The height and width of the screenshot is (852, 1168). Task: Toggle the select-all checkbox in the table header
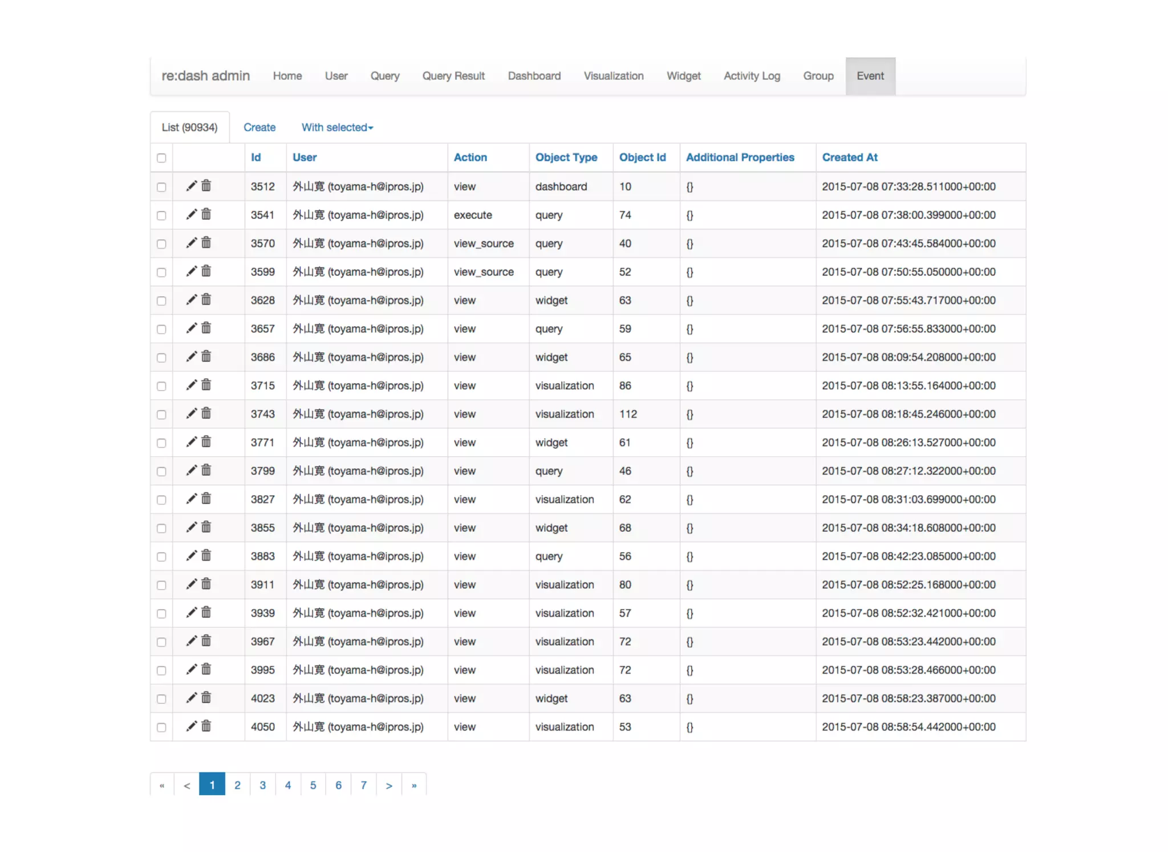click(x=161, y=158)
